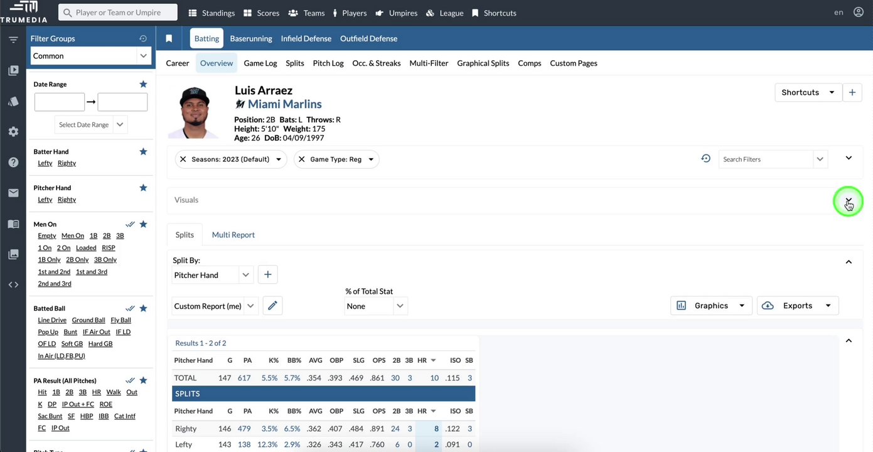Expand the filter bar chevron beside Search Filters
This screenshot has height=452, width=873.
[849, 158]
